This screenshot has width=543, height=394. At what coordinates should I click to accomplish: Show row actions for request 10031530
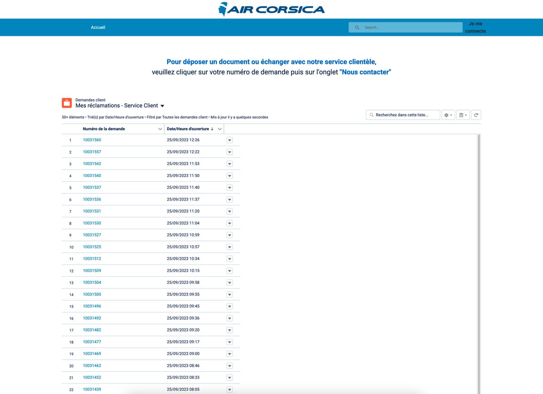(x=229, y=223)
